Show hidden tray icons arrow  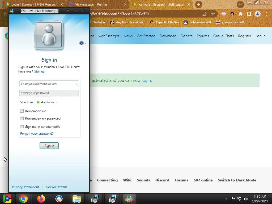pos(226,199)
